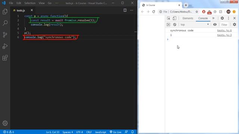Close the Js Course browser tab

(x=179, y=5)
